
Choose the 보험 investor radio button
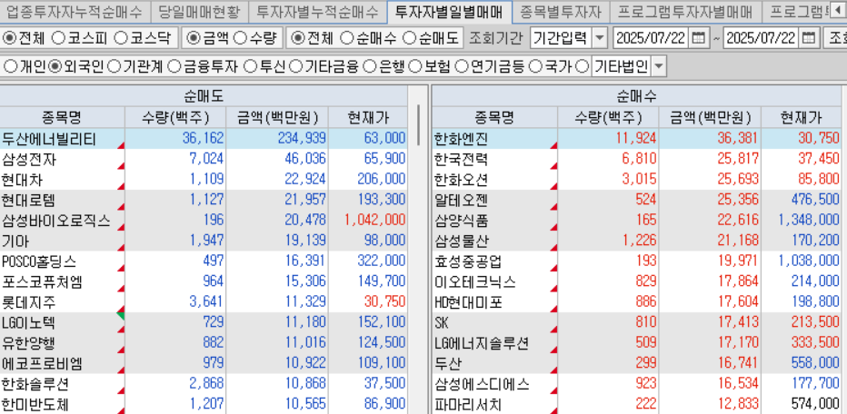[x=414, y=67]
